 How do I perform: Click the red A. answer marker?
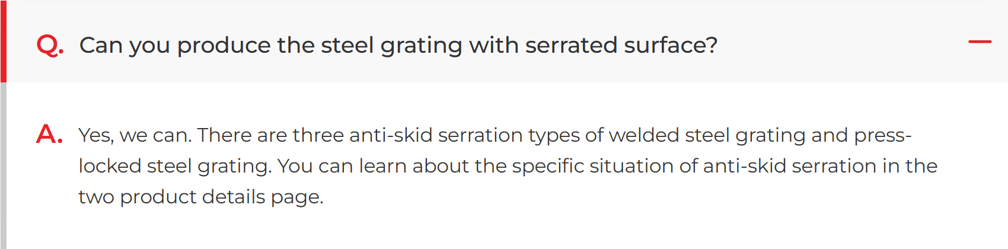pos(49,135)
